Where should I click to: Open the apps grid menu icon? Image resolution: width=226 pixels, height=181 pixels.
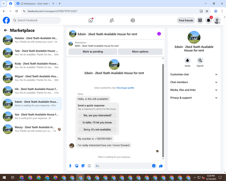[200, 20]
